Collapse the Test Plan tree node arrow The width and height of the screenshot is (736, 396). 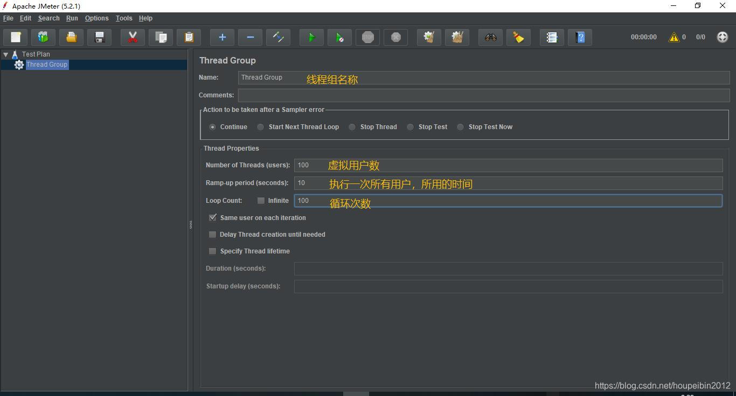pos(5,54)
